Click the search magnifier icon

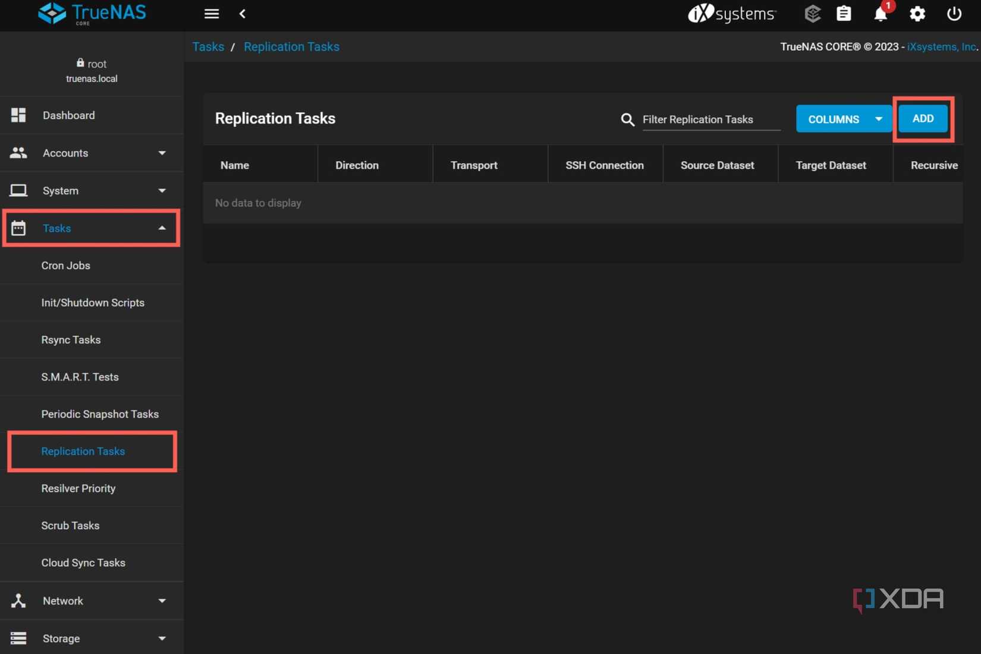click(x=627, y=120)
